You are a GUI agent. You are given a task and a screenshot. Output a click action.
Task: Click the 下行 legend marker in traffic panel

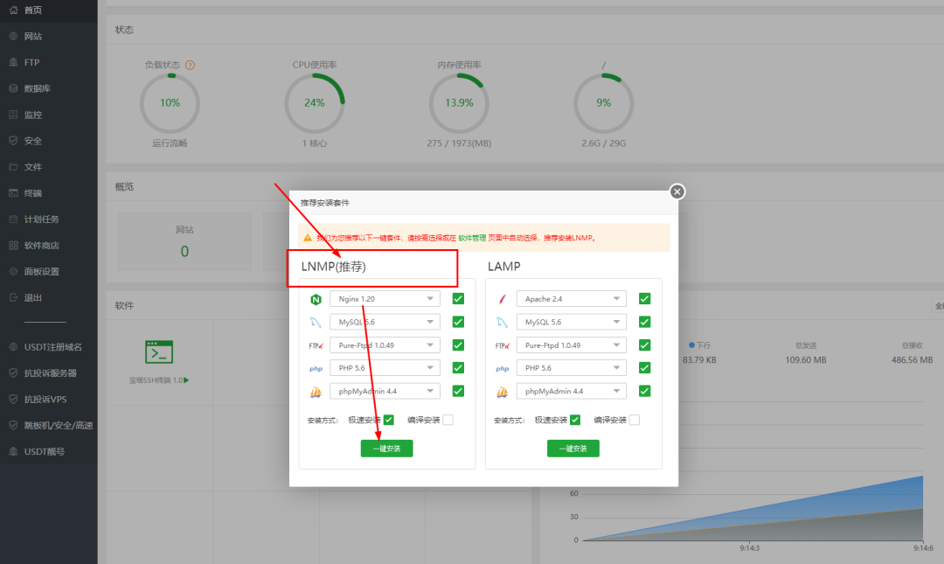click(691, 345)
